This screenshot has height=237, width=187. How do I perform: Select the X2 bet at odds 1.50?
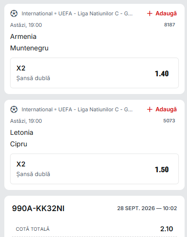click(x=94, y=169)
